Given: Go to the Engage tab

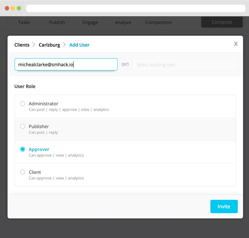Looking at the screenshot, I should pos(90,23).
